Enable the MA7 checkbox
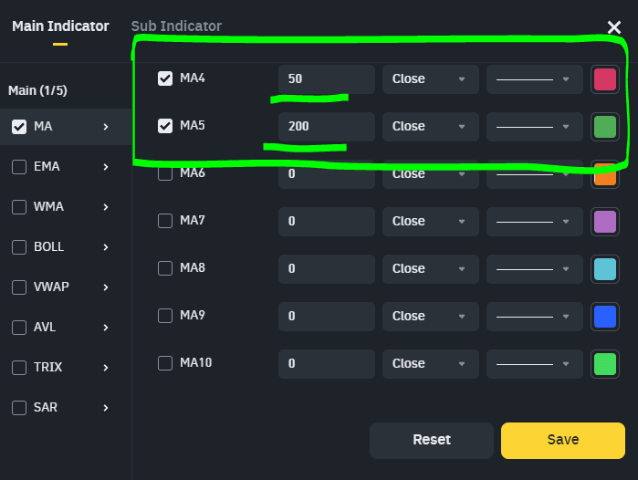The width and height of the screenshot is (638, 480). pyautogui.click(x=165, y=221)
